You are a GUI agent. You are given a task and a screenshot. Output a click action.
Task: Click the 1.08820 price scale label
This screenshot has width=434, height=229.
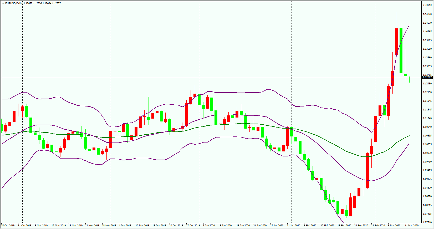click(427, 187)
